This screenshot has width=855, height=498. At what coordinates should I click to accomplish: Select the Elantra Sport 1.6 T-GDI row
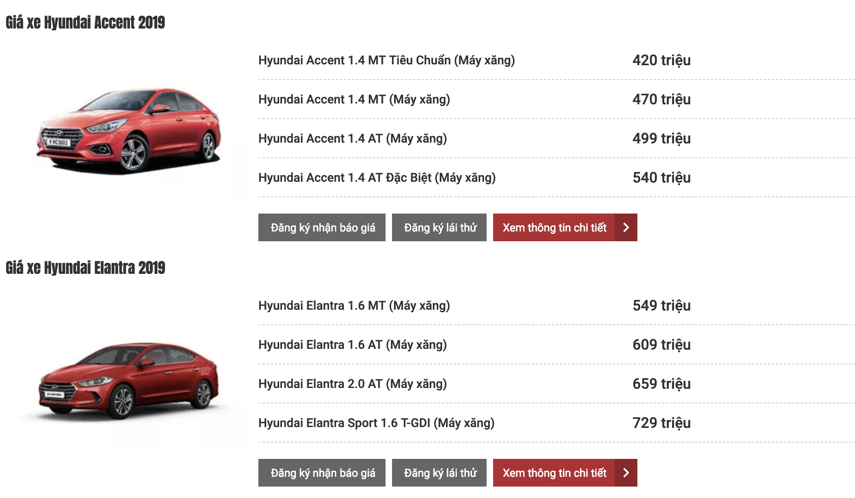click(376, 423)
